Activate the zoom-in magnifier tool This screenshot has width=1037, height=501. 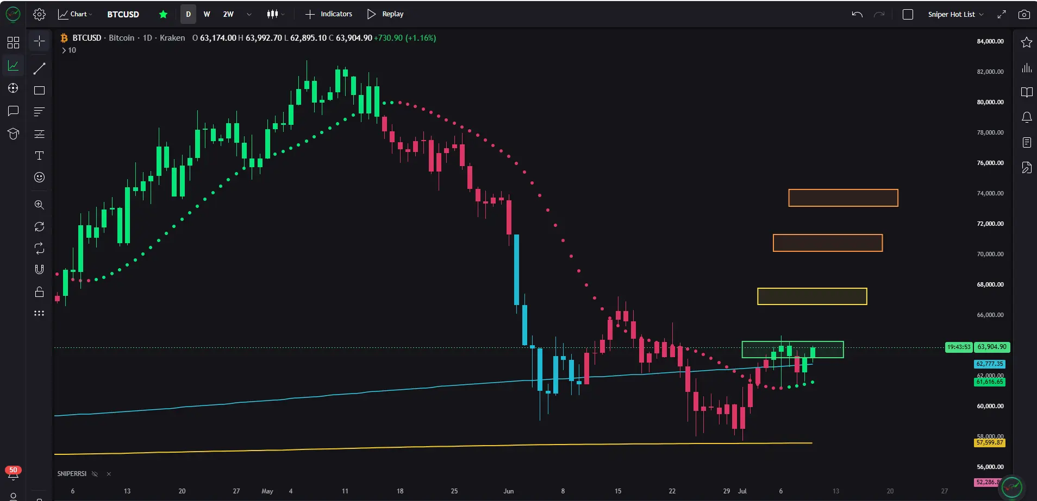click(39, 205)
